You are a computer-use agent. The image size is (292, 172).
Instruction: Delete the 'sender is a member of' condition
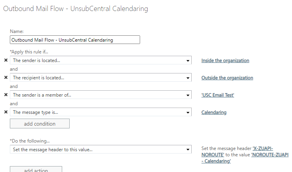[x=6, y=95]
